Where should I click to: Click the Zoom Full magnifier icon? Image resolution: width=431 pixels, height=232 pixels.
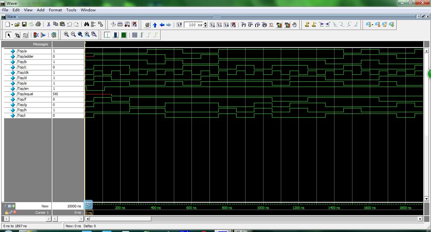[80, 34]
